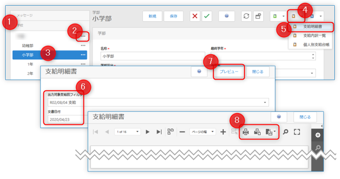This screenshot has height=179, width=340.
Task: Click the magnifier search icon in the preview toolbar
Action: (286, 132)
